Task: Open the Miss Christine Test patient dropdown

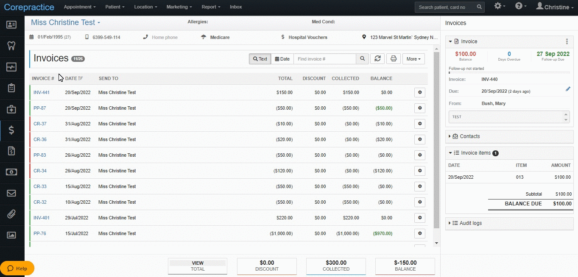Action: [x=66, y=22]
